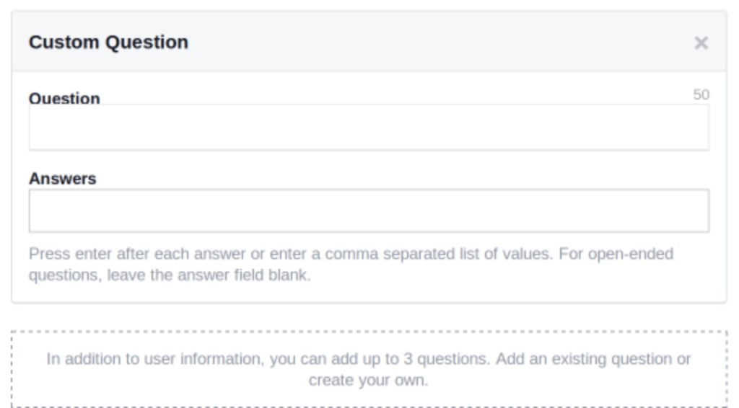Close the Custom Question panel

click(x=701, y=43)
